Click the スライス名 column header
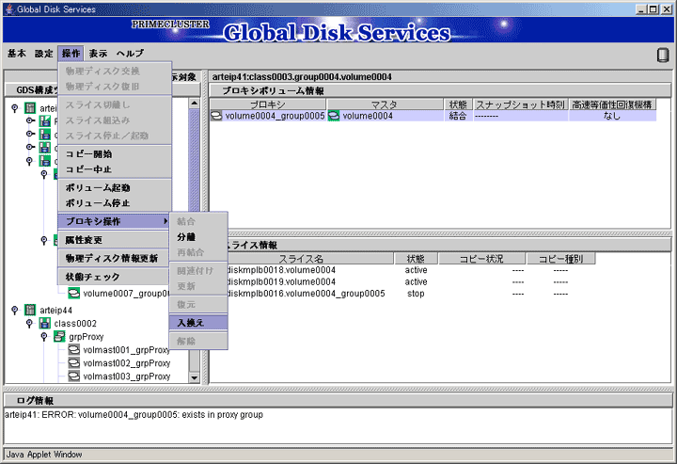This screenshot has width=677, height=464. 302,259
